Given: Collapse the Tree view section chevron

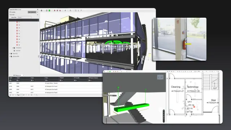Looking at the screenshot, I should tap(38, 15).
